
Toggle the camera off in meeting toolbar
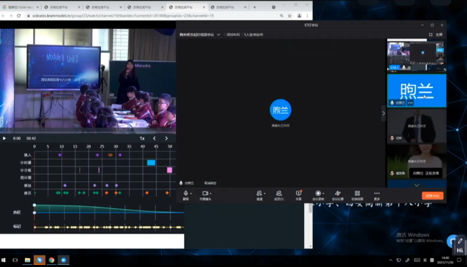pos(205,193)
